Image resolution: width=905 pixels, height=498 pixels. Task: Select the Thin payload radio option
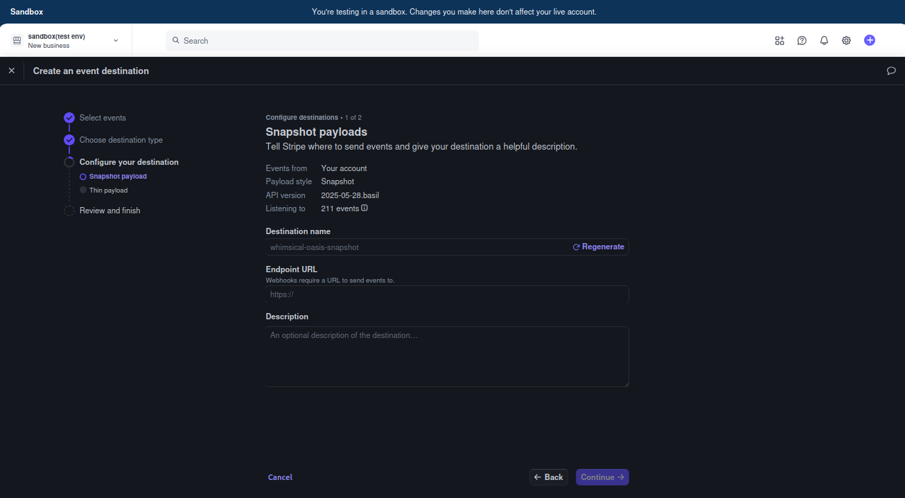click(x=82, y=190)
